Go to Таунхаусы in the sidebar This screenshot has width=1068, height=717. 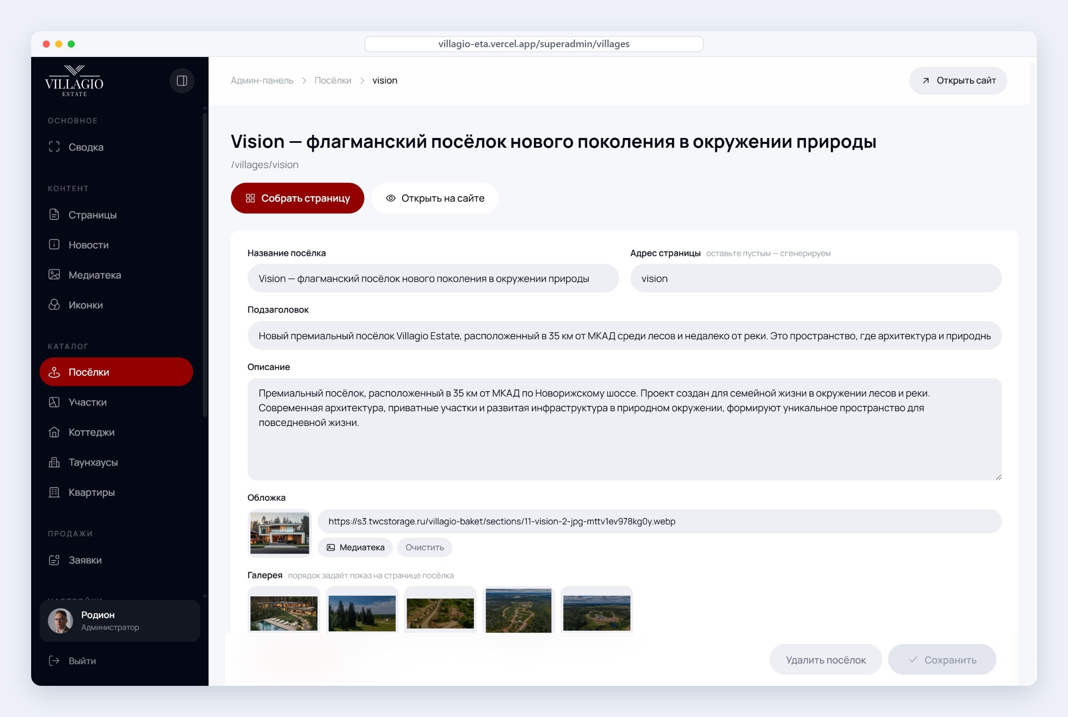(116, 462)
